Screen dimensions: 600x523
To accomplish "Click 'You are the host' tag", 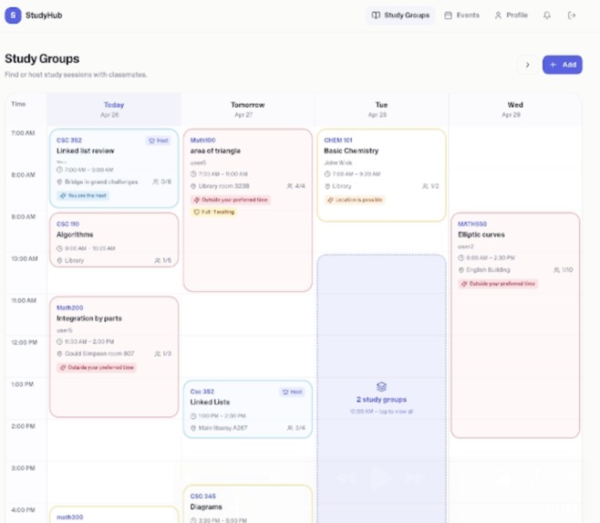I will coord(83,195).
